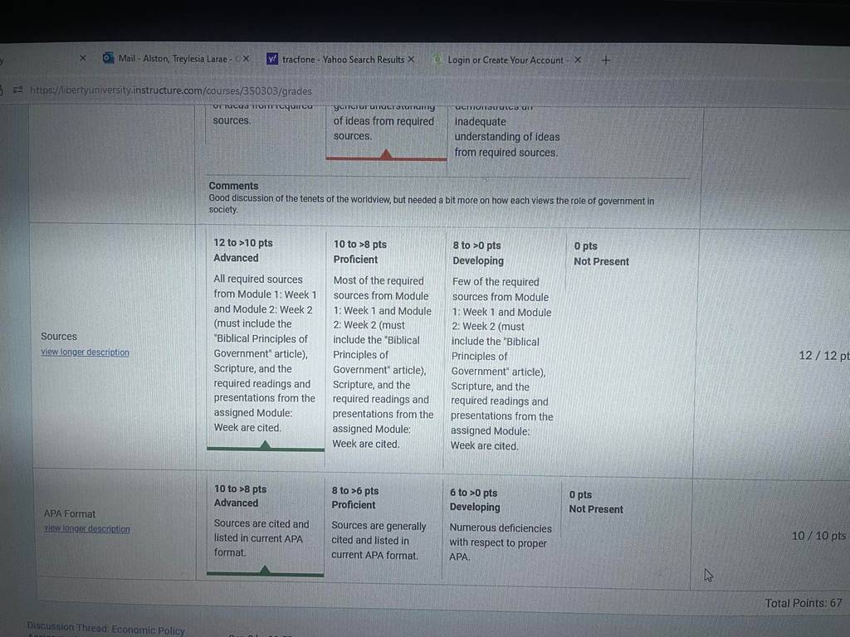This screenshot has width=850, height=637.
Task: Click 'All required sources from Module 1' description
Action: tap(265, 353)
